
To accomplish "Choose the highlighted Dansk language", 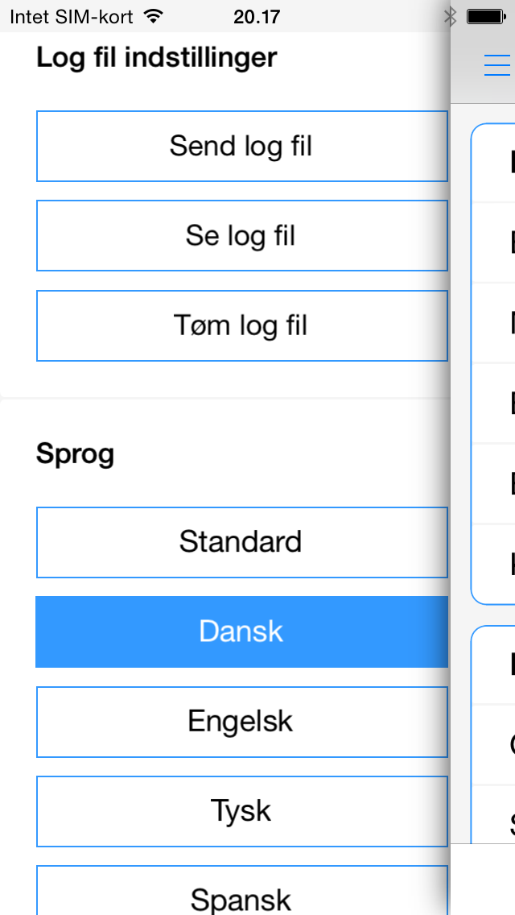I will [x=241, y=631].
